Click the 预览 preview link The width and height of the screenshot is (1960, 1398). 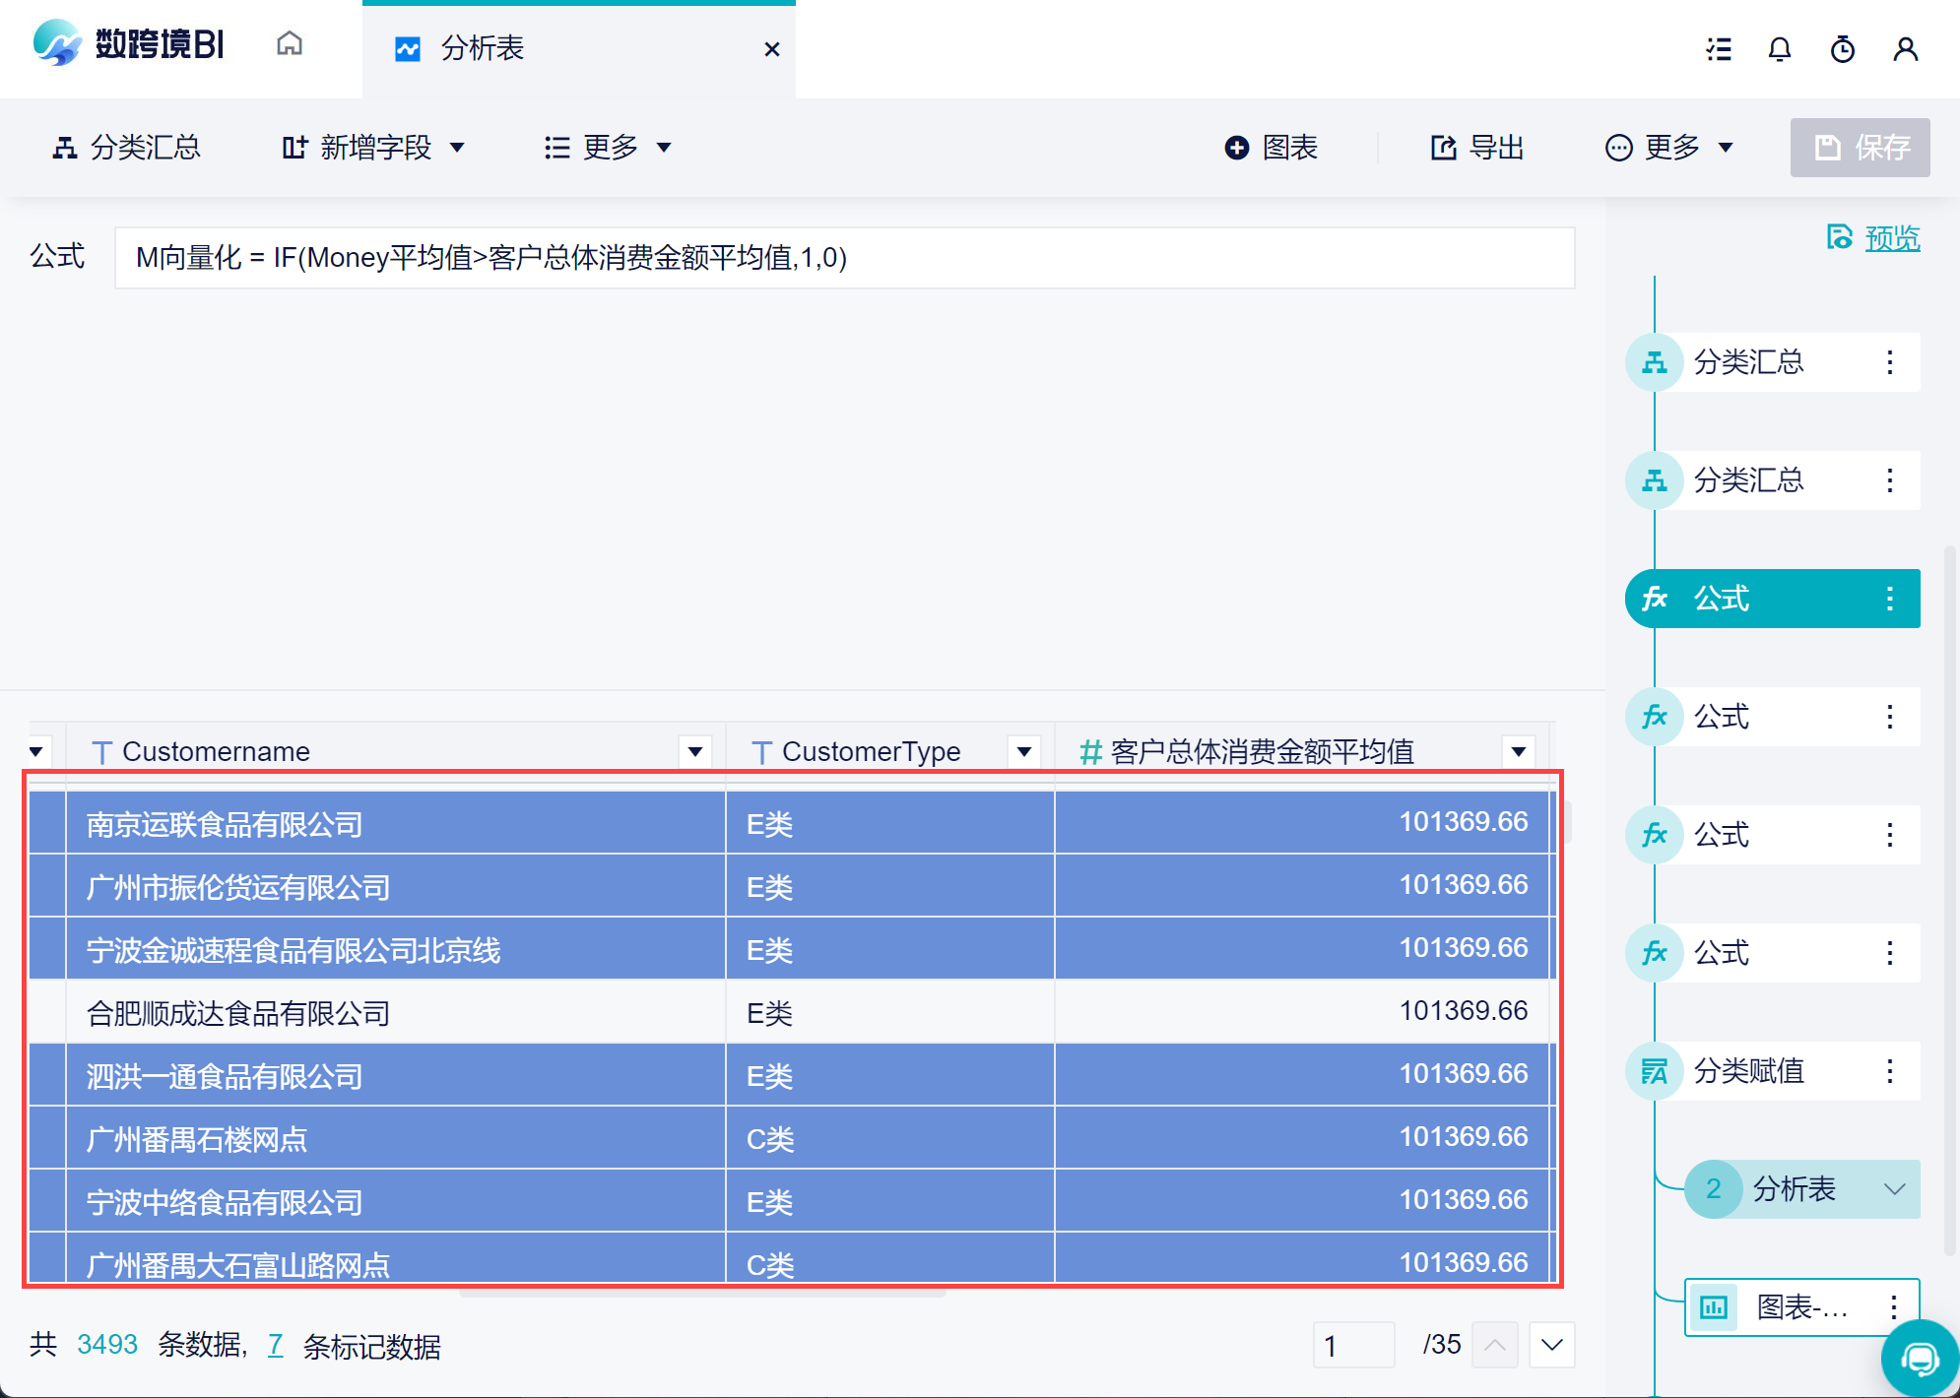point(1891,238)
